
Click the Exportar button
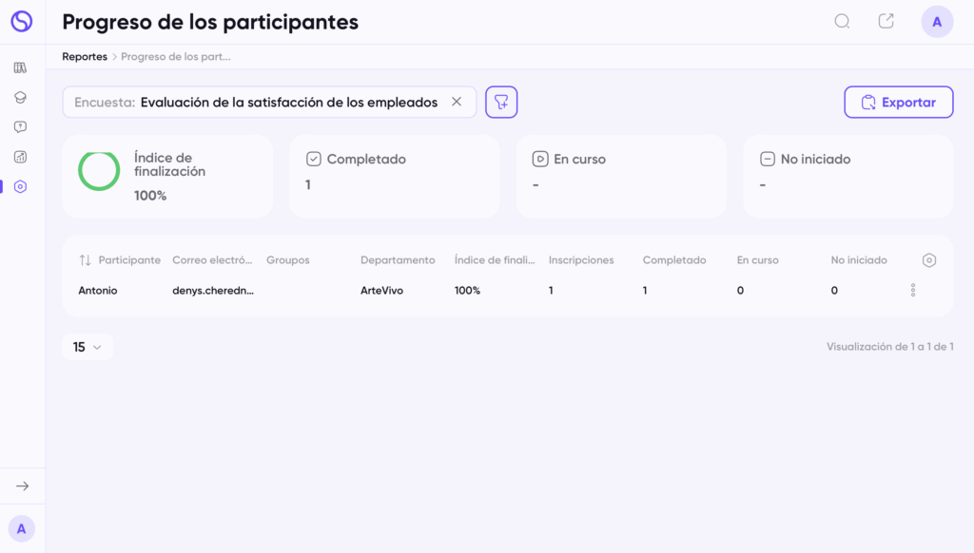click(899, 102)
